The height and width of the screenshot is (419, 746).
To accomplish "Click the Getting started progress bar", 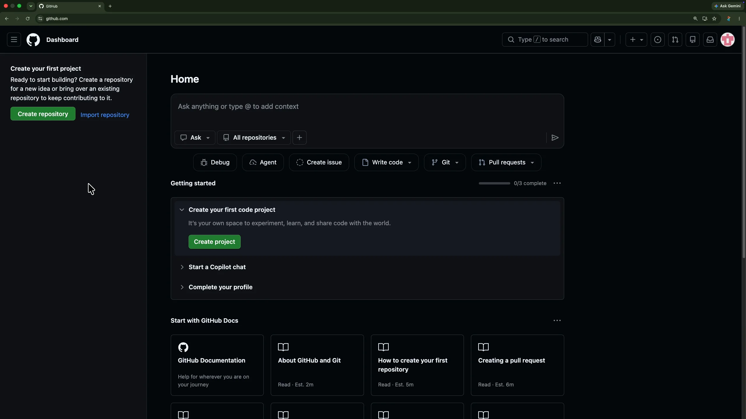I will (x=494, y=183).
